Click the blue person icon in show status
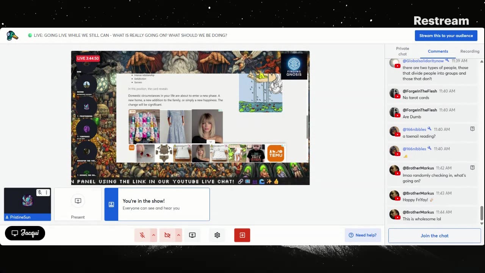 (111, 204)
